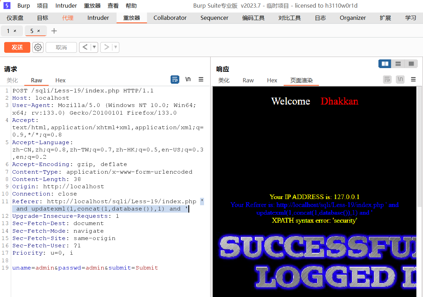Switch to 日志 tab
Screen dimensions: 423x297
320,18
